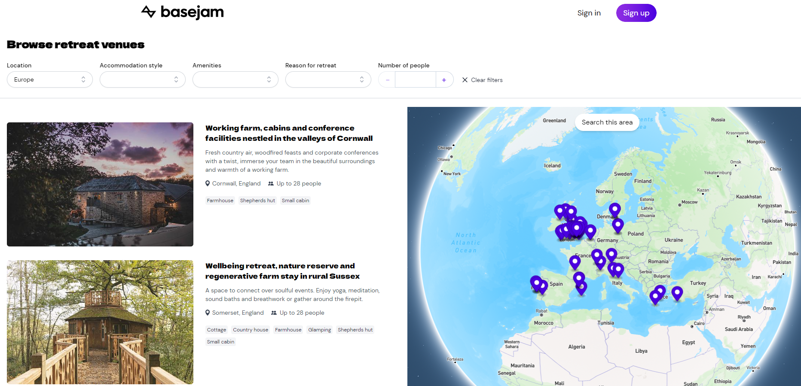Screen dimensions: 801x386
Task: Click the Somerset, England location text
Action: (238, 313)
